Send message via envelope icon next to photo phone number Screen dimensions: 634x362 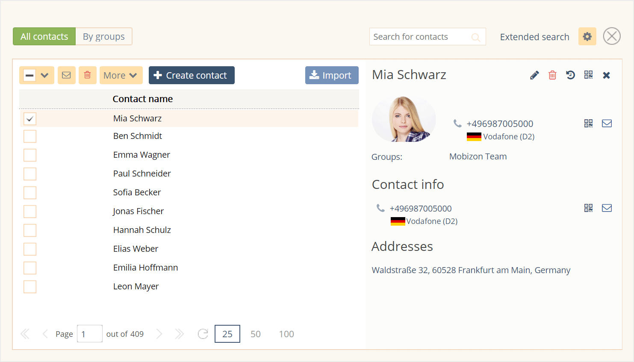click(x=607, y=124)
